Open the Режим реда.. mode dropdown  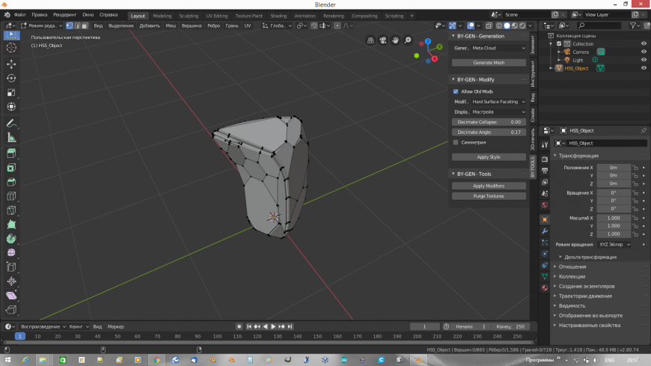(x=41, y=25)
